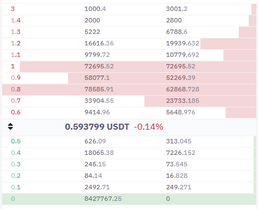Screen dimensions: 258x209
Task: Select the sell order at price 0.6
Action: [129, 112]
